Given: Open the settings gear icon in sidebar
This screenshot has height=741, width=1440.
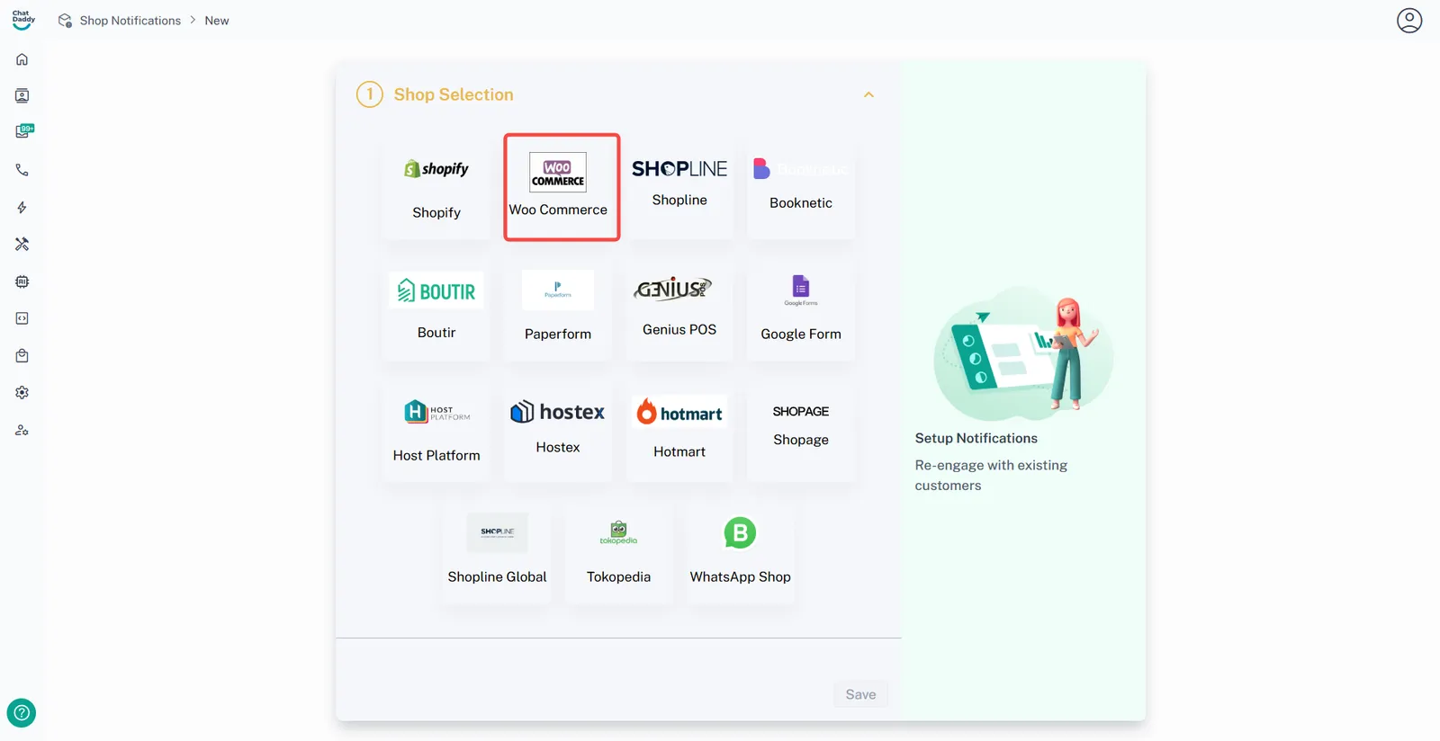Looking at the screenshot, I should click(x=22, y=393).
